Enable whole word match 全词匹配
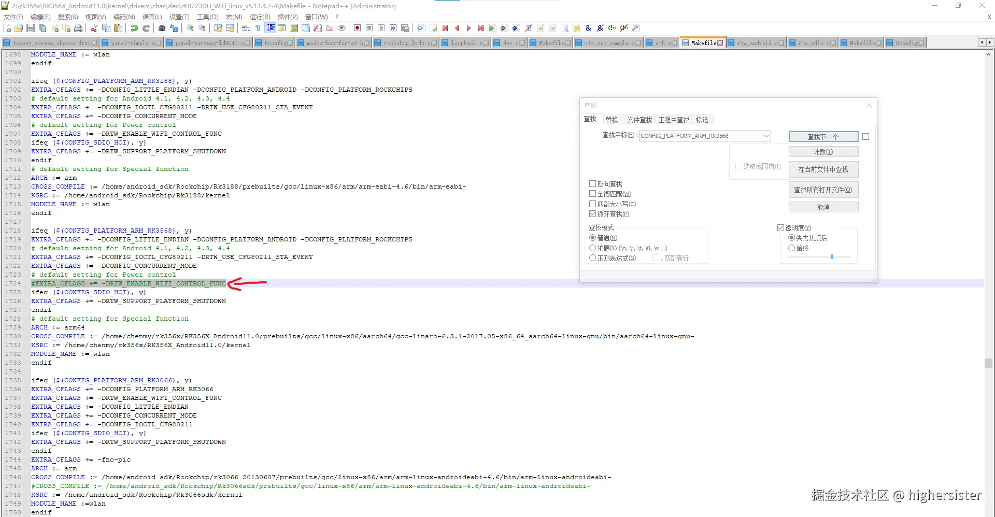Viewport: 995px width, 517px height. click(x=592, y=194)
